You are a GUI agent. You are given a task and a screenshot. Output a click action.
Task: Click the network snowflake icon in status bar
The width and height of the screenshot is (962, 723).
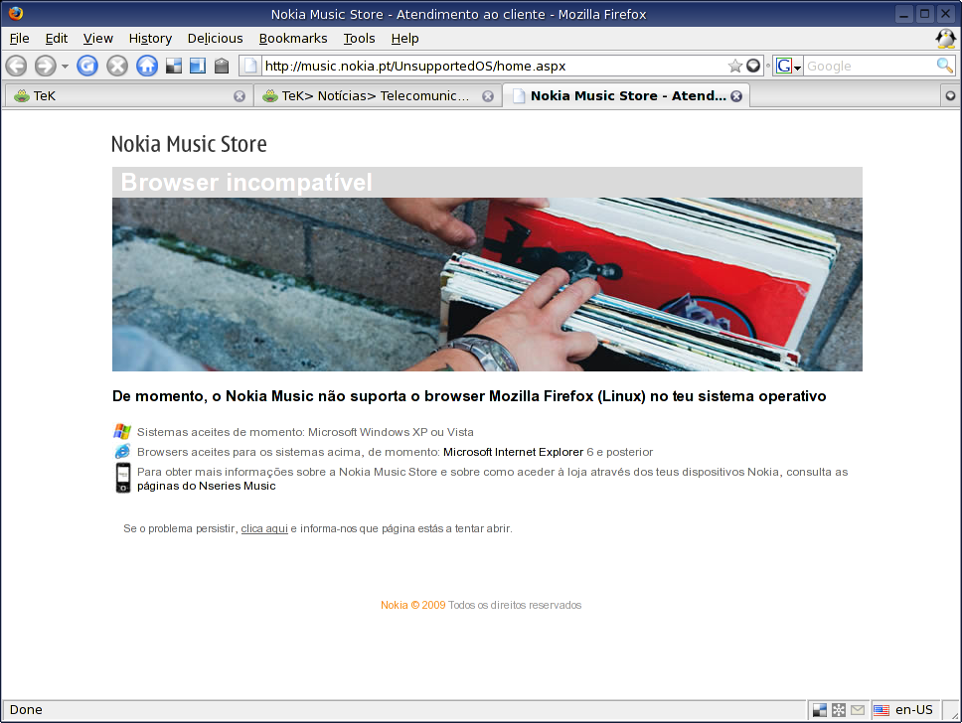[839, 710]
